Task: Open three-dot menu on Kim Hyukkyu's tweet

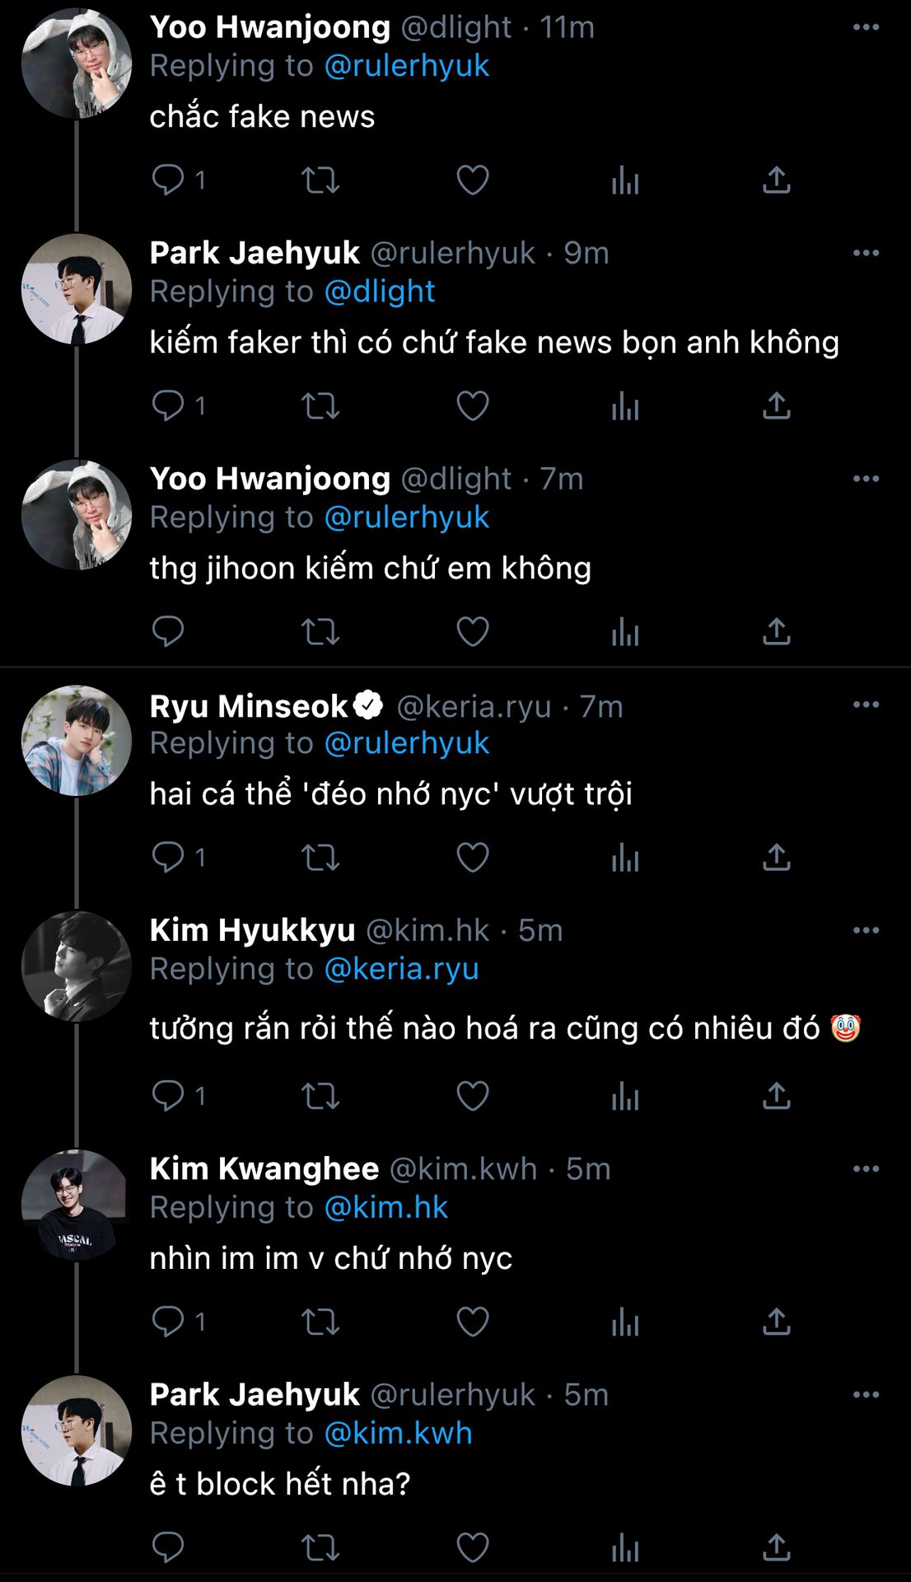Action: point(866,930)
